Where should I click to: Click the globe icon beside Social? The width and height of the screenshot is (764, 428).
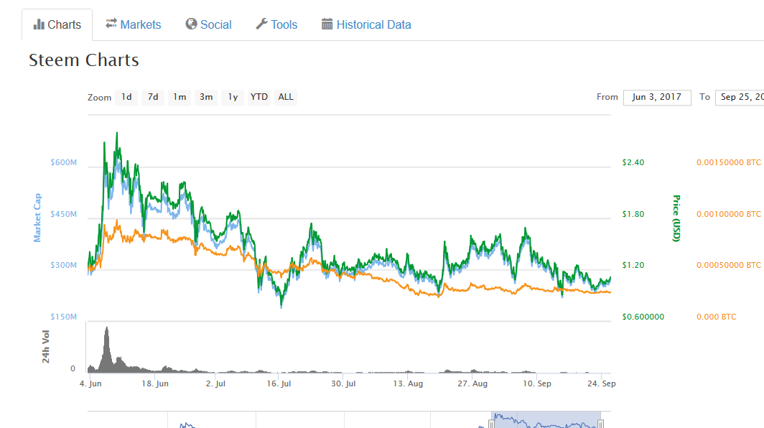191,24
